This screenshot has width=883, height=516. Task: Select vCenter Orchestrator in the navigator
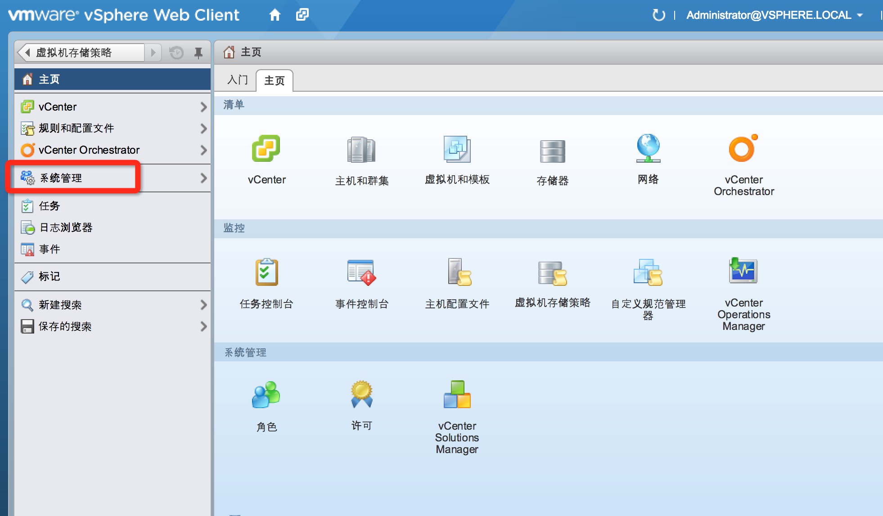click(113, 150)
